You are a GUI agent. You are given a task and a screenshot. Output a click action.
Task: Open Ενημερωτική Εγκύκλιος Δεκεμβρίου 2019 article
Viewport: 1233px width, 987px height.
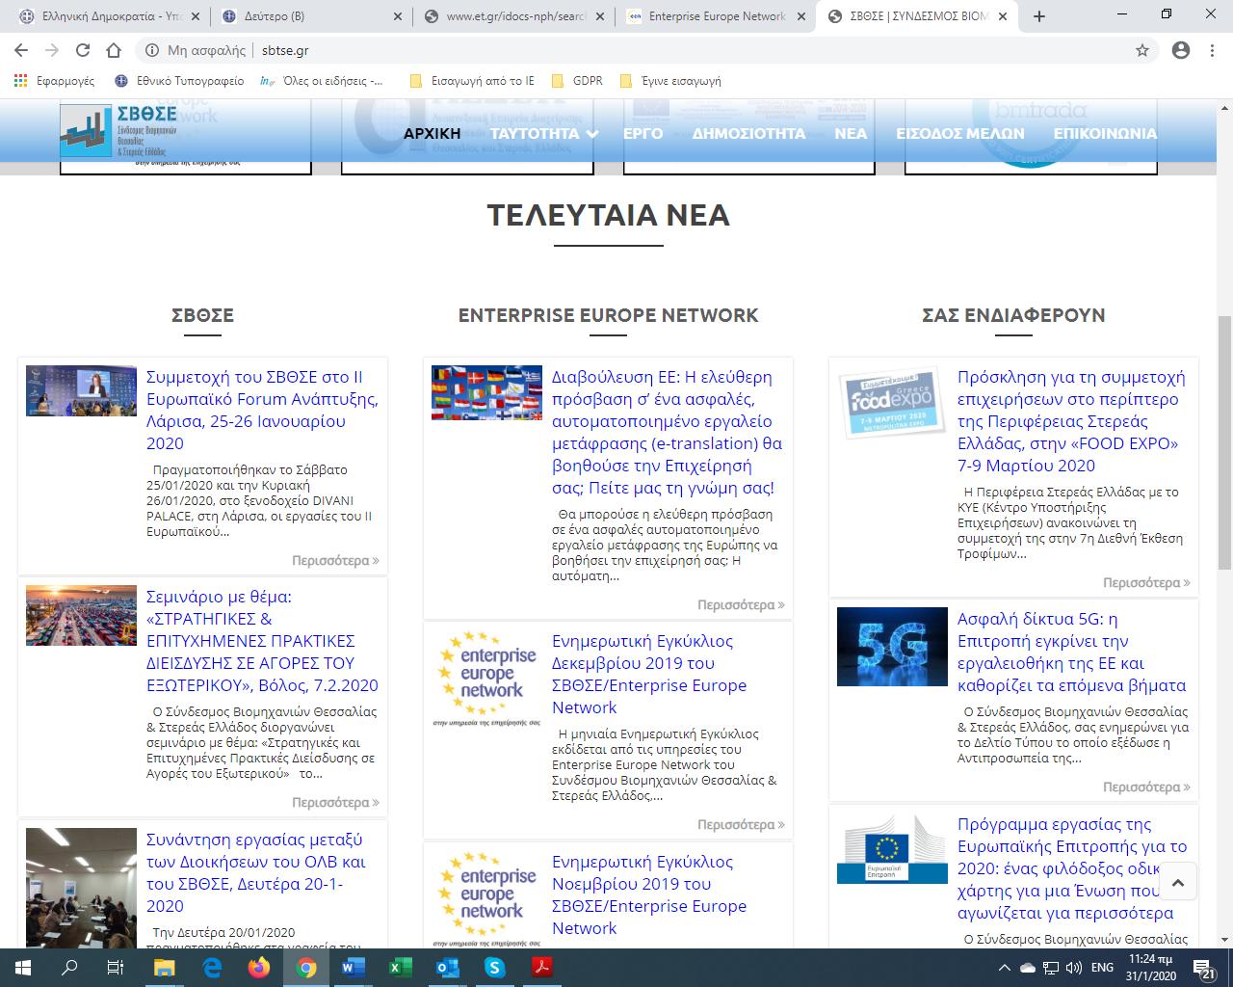point(649,674)
